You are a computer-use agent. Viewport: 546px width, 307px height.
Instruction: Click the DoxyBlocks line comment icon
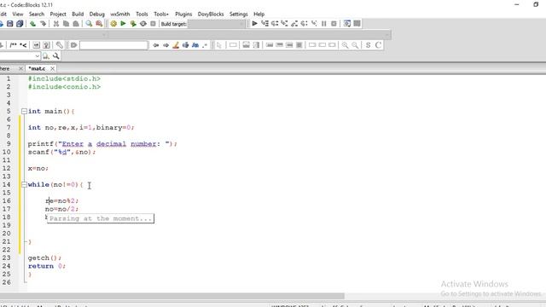(23, 45)
